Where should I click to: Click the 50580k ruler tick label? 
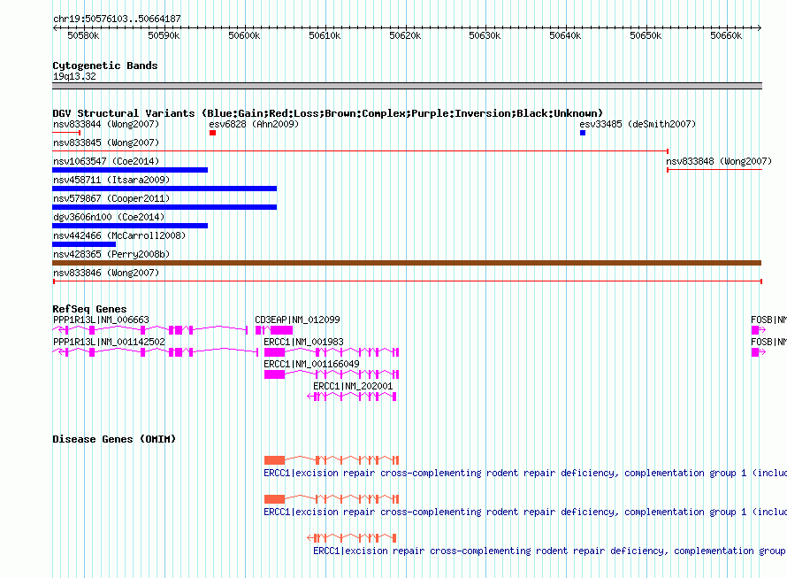point(83,35)
